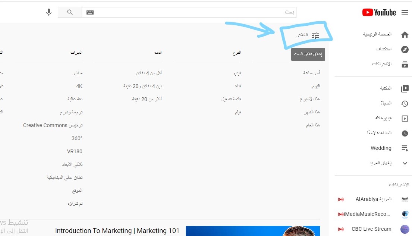412x236 pixels.
Task: Open iMediaMusicReco subscription channel
Action: pos(367,214)
